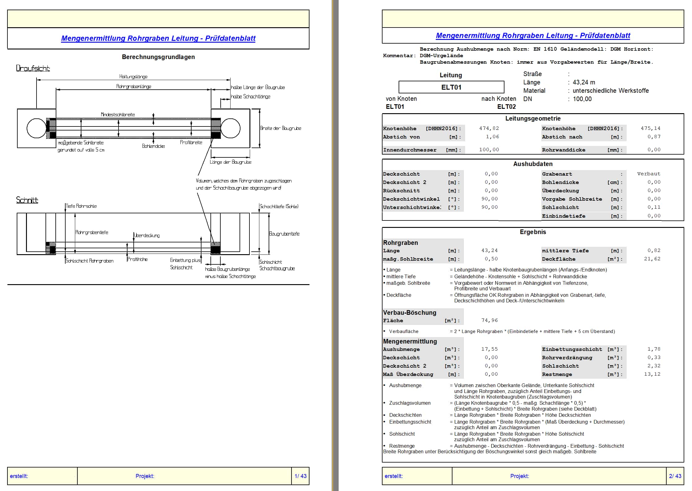Select the Grabenart value Verbaut
The image size is (692, 491).
tap(648, 174)
